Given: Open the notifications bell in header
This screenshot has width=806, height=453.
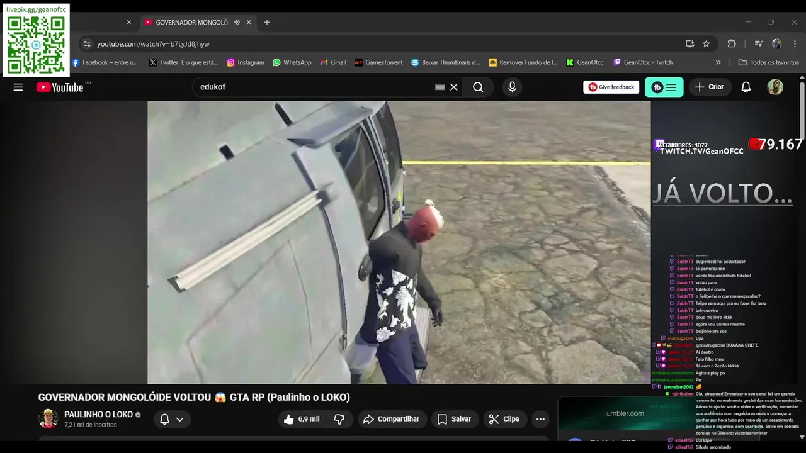Looking at the screenshot, I should [x=746, y=87].
